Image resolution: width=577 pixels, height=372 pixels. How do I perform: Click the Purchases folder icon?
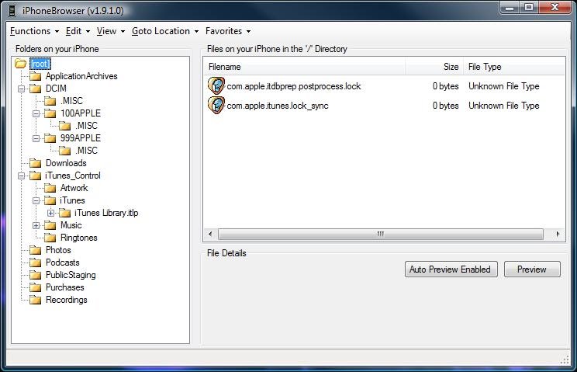[x=36, y=287]
